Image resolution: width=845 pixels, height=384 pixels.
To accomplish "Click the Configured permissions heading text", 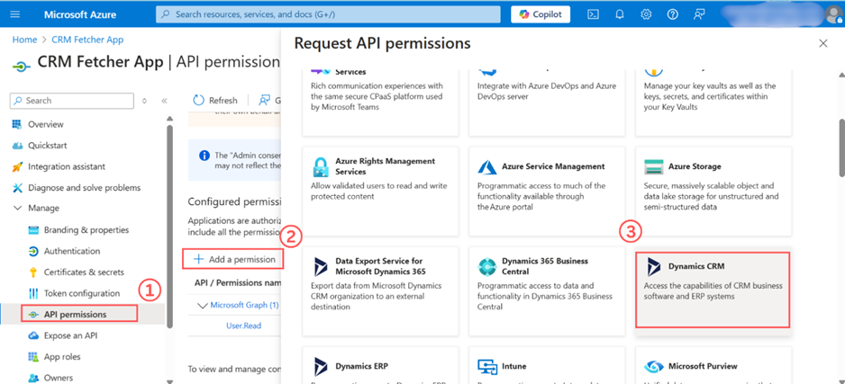I will pos(234,201).
